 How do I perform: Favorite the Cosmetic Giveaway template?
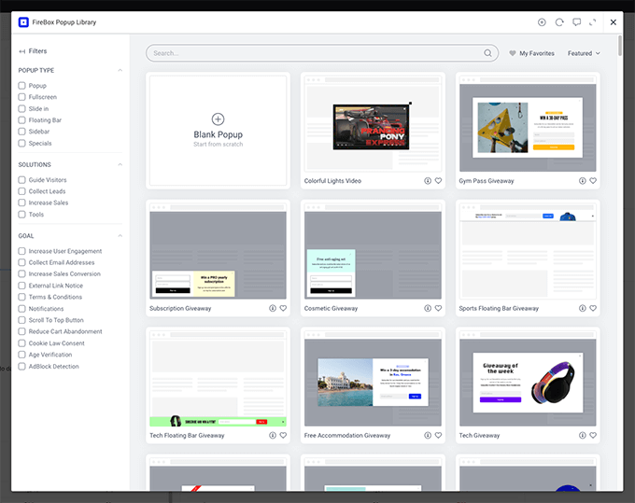pos(438,308)
